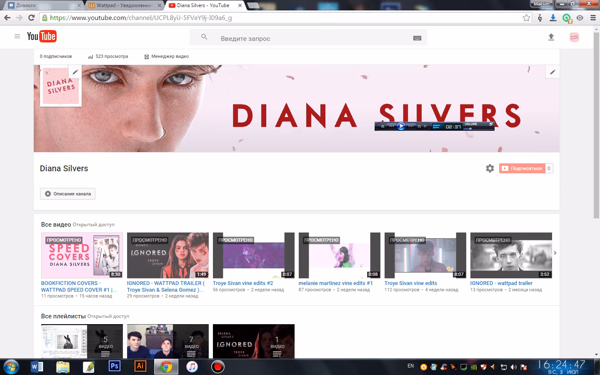Open IGNORED - wattpad trailer title link
Screen dimensions: 600x375
point(501,283)
